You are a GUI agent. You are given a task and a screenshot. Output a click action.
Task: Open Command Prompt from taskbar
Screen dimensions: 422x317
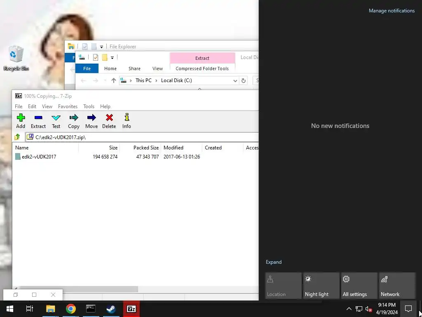(91, 309)
